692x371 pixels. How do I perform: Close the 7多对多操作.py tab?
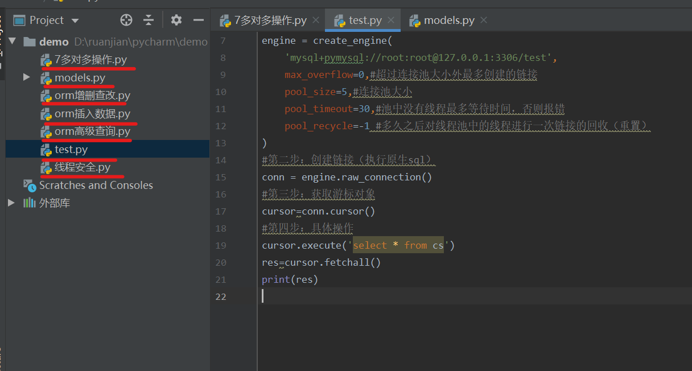coord(316,20)
